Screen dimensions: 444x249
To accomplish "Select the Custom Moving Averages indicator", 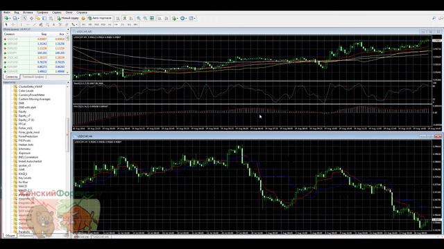I will pyautogui.click(x=34, y=99).
